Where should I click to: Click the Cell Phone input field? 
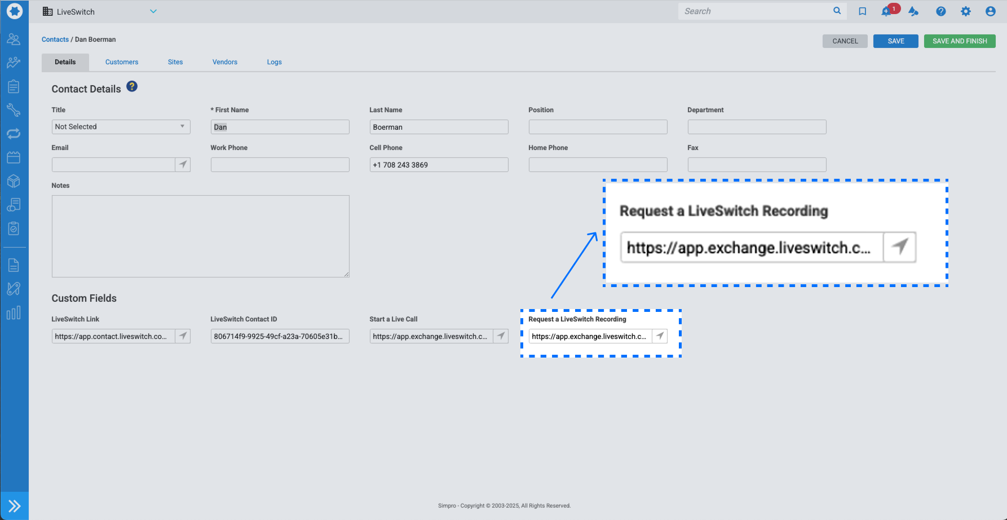(x=439, y=165)
